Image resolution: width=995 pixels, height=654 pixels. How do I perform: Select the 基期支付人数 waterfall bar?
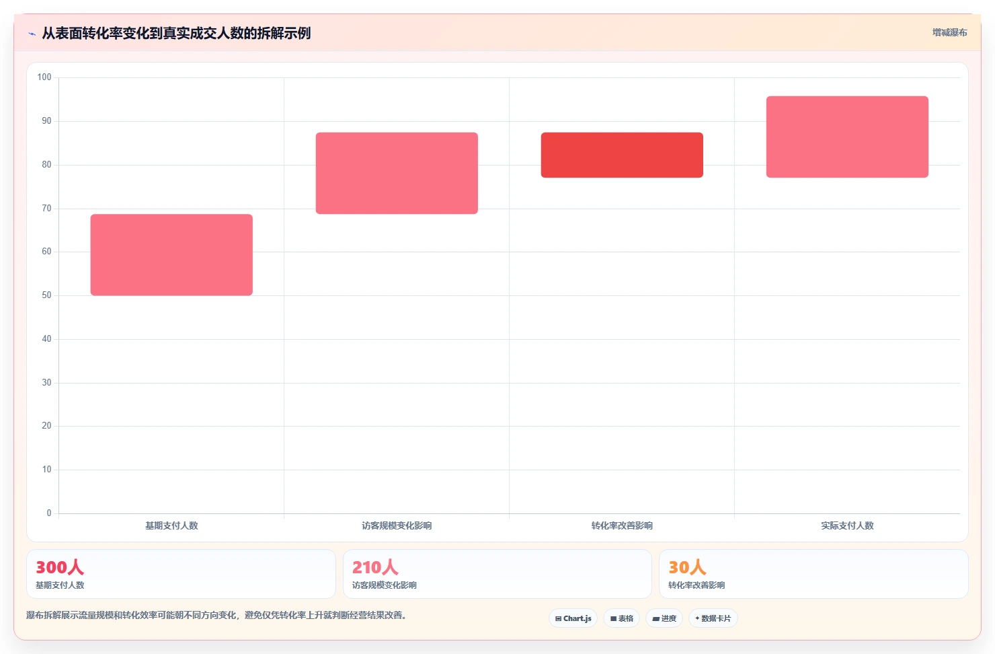(x=171, y=255)
